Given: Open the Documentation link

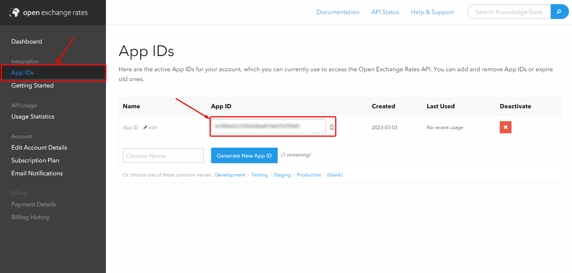Looking at the screenshot, I should [x=338, y=12].
